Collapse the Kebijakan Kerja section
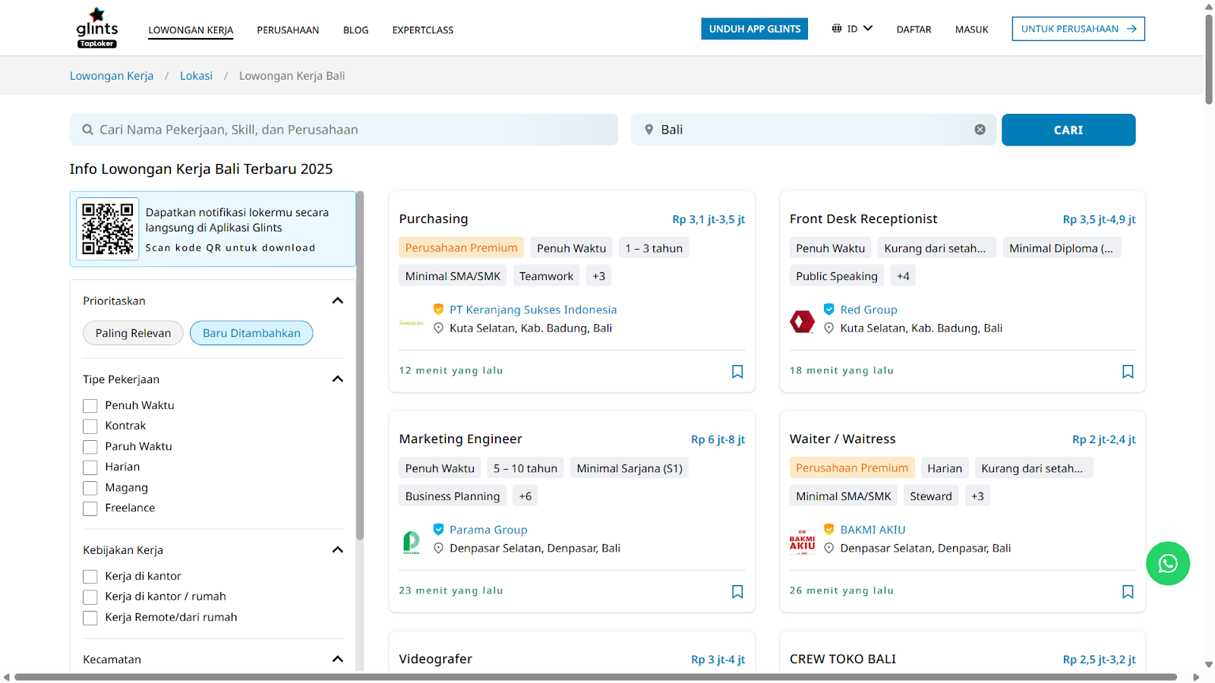 pos(338,549)
